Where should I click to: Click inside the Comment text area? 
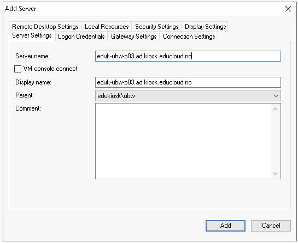pos(183,141)
